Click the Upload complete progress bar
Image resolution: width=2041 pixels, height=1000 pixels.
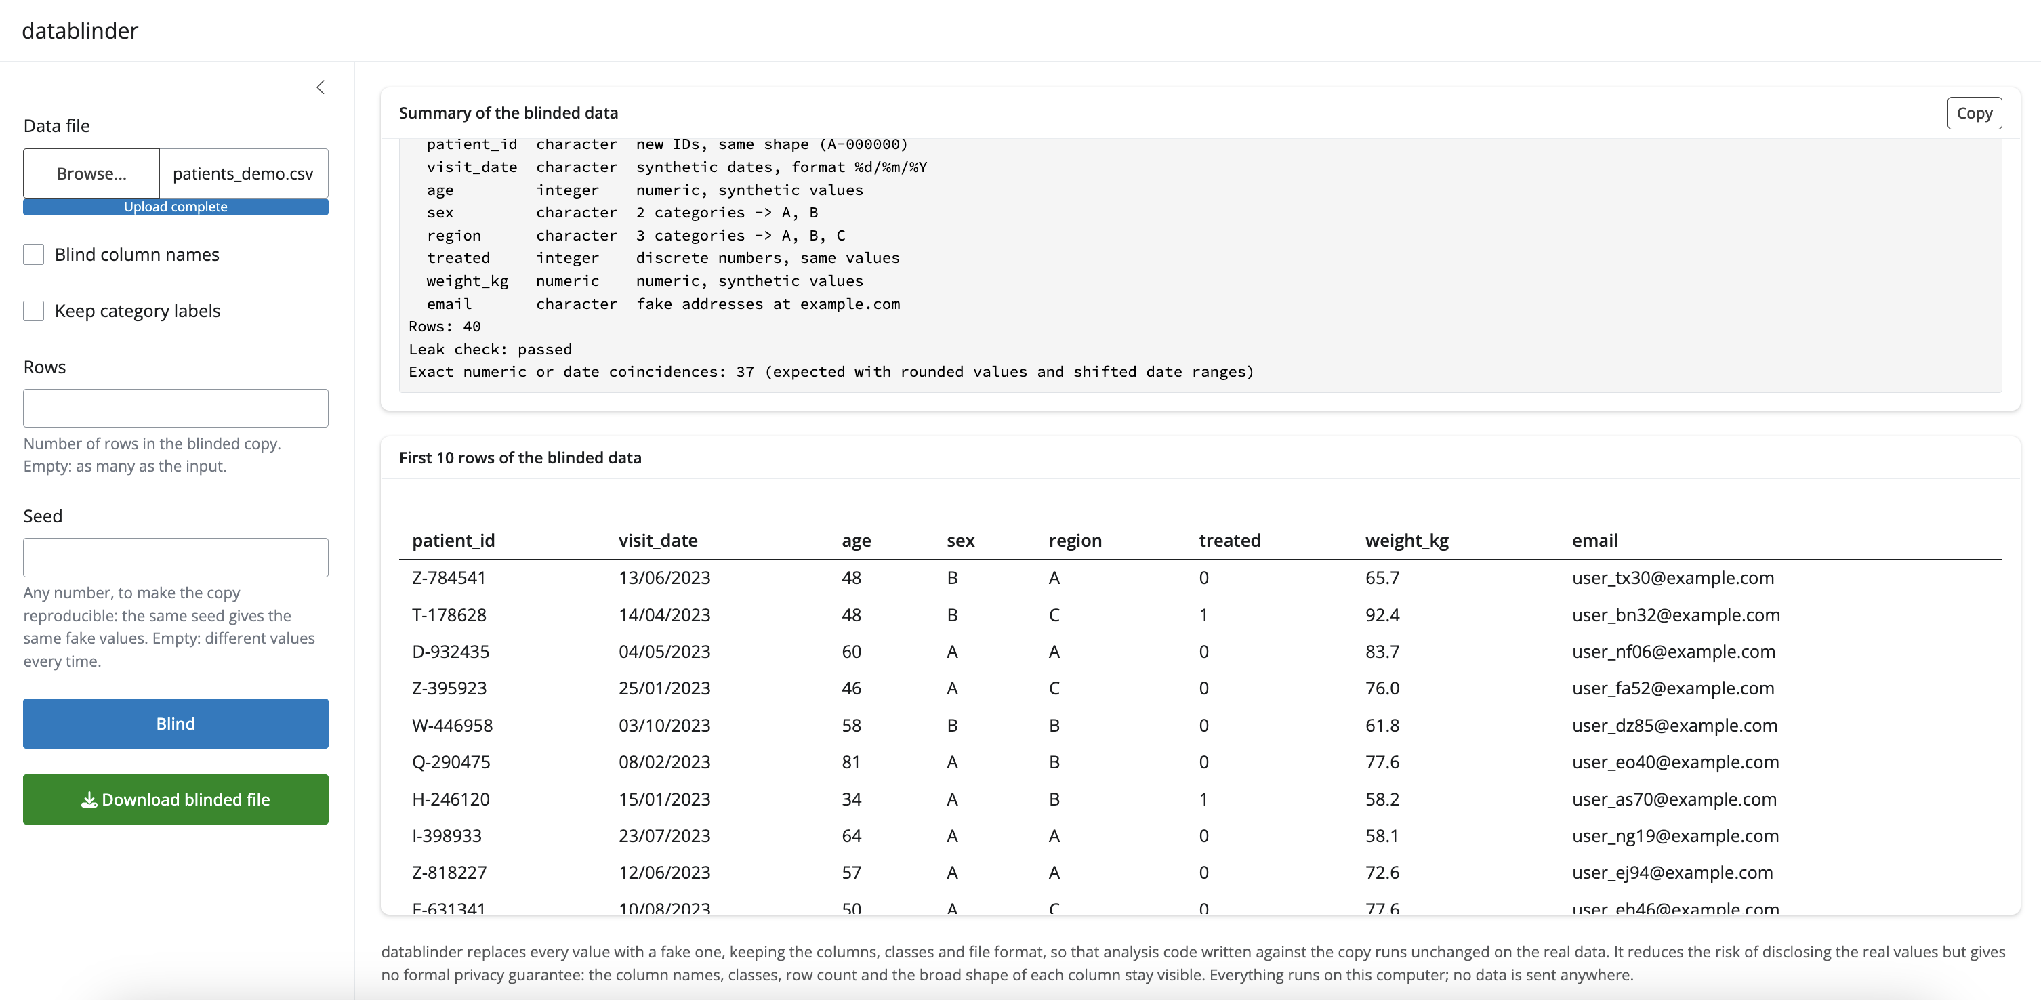point(176,207)
